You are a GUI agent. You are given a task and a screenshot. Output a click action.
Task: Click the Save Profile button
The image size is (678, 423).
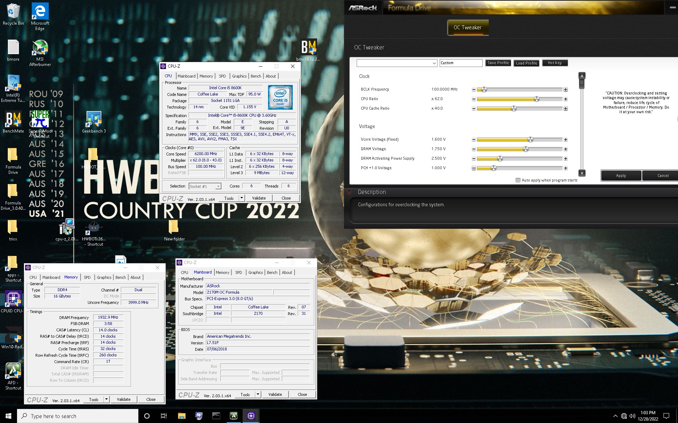(x=498, y=63)
